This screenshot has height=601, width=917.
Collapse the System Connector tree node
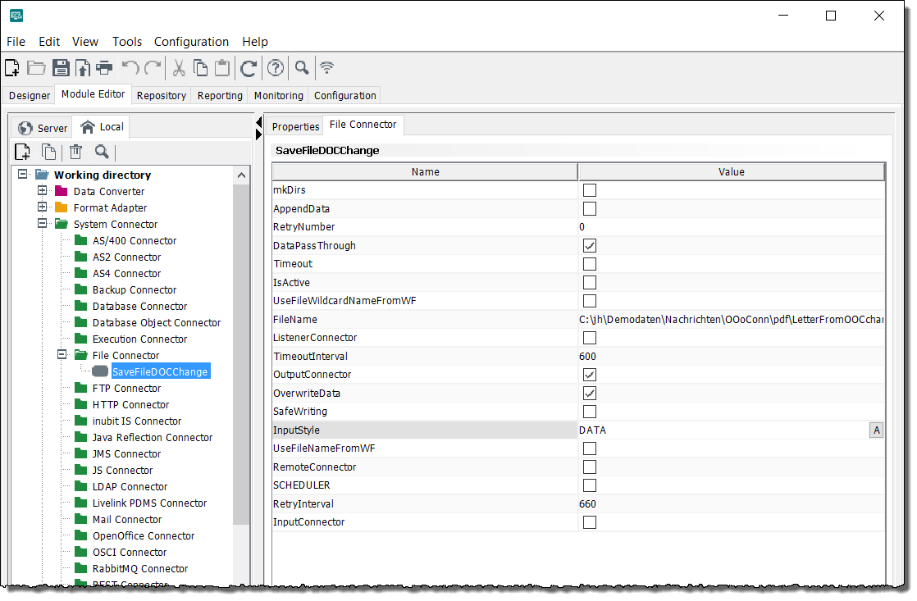(x=43, y=224)
